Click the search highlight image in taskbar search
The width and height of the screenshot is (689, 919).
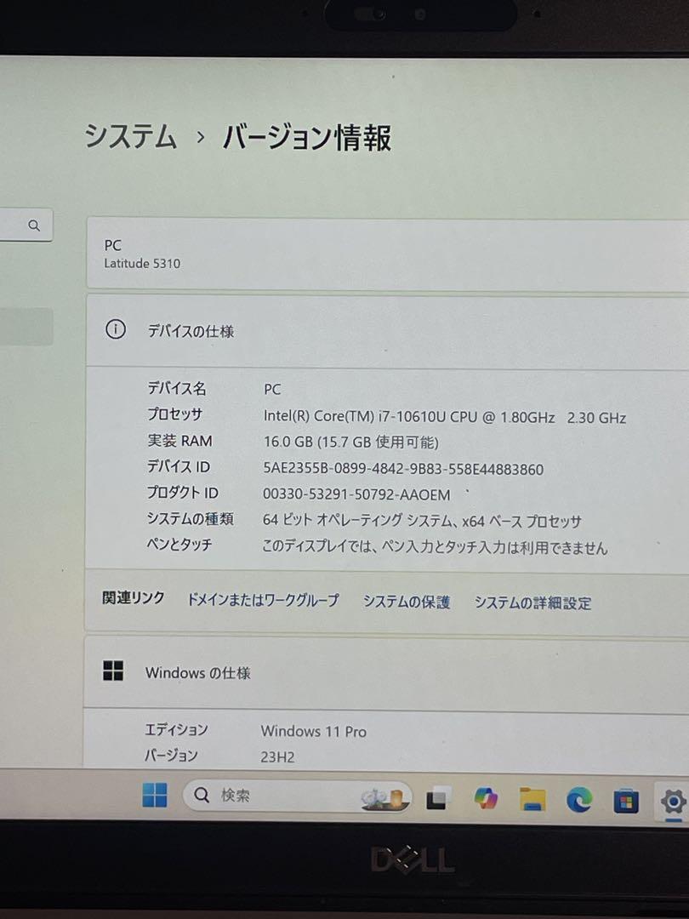click(x=384, y=797)
